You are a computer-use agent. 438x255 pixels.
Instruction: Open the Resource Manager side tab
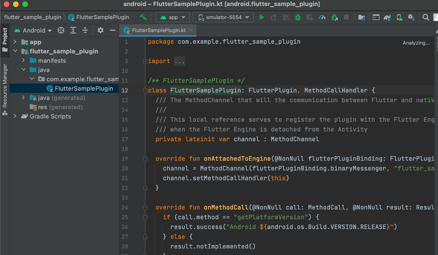point(5,89)
